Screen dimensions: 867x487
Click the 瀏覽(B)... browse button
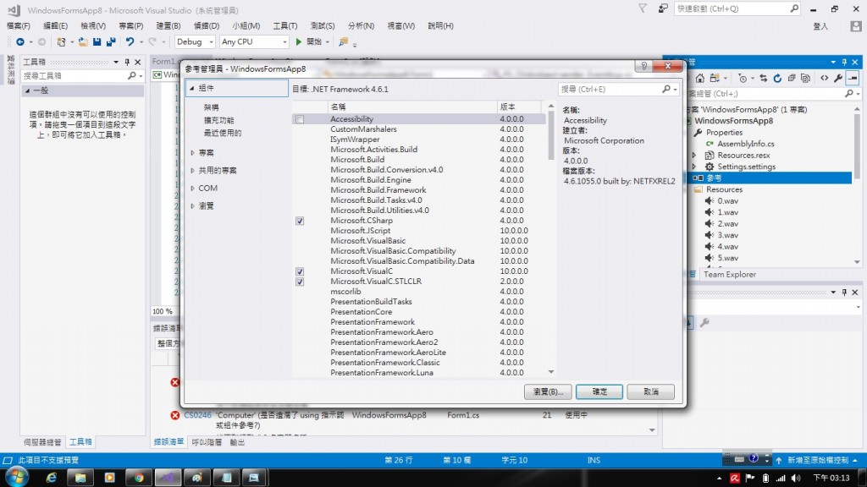tap(548, 391)
